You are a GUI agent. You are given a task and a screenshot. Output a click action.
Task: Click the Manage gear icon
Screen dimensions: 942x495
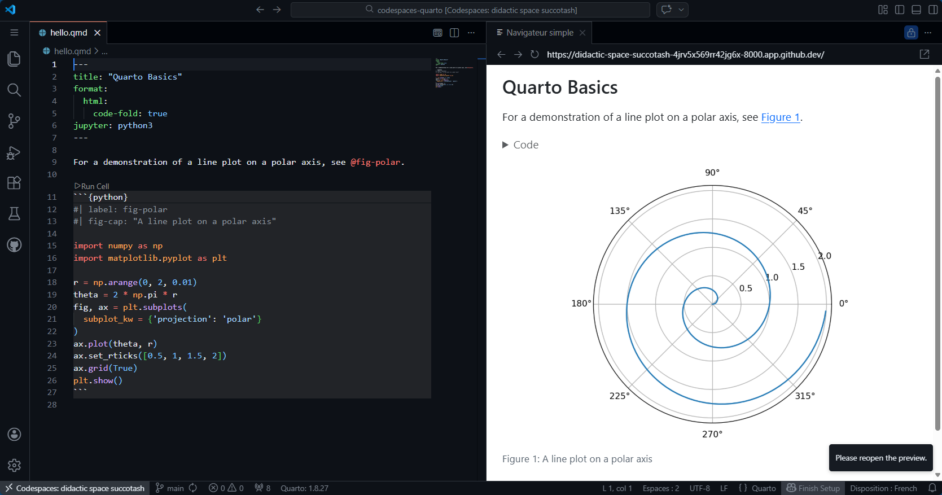[14, 465]
